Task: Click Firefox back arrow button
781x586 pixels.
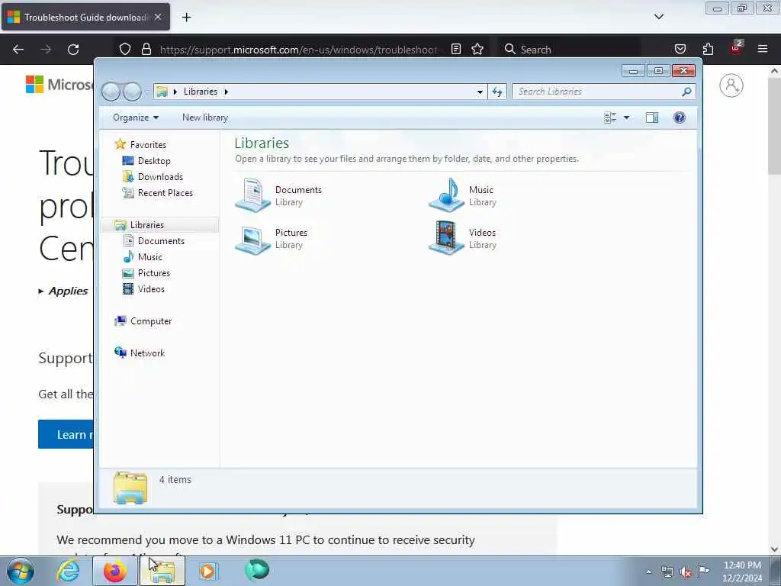Action: 18,50
